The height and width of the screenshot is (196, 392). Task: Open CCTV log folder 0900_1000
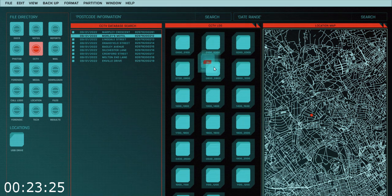[243, 69]
